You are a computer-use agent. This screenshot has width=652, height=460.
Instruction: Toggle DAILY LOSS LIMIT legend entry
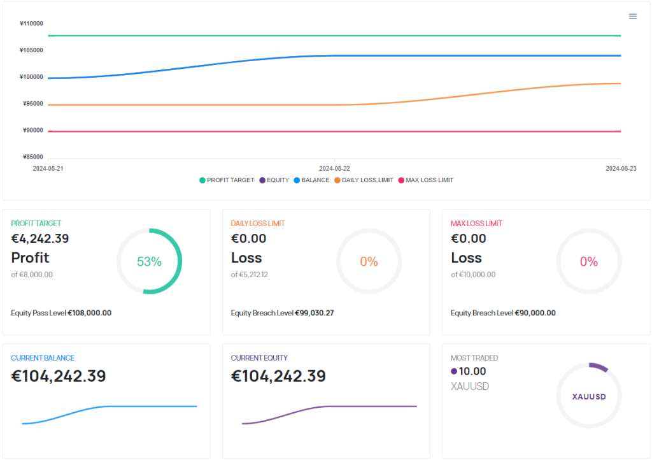[364, 180]
